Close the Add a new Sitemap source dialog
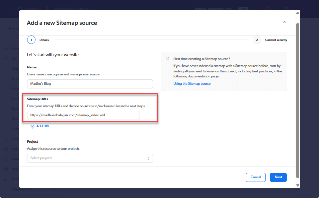The image size is (319, 198). click(285, 22)
